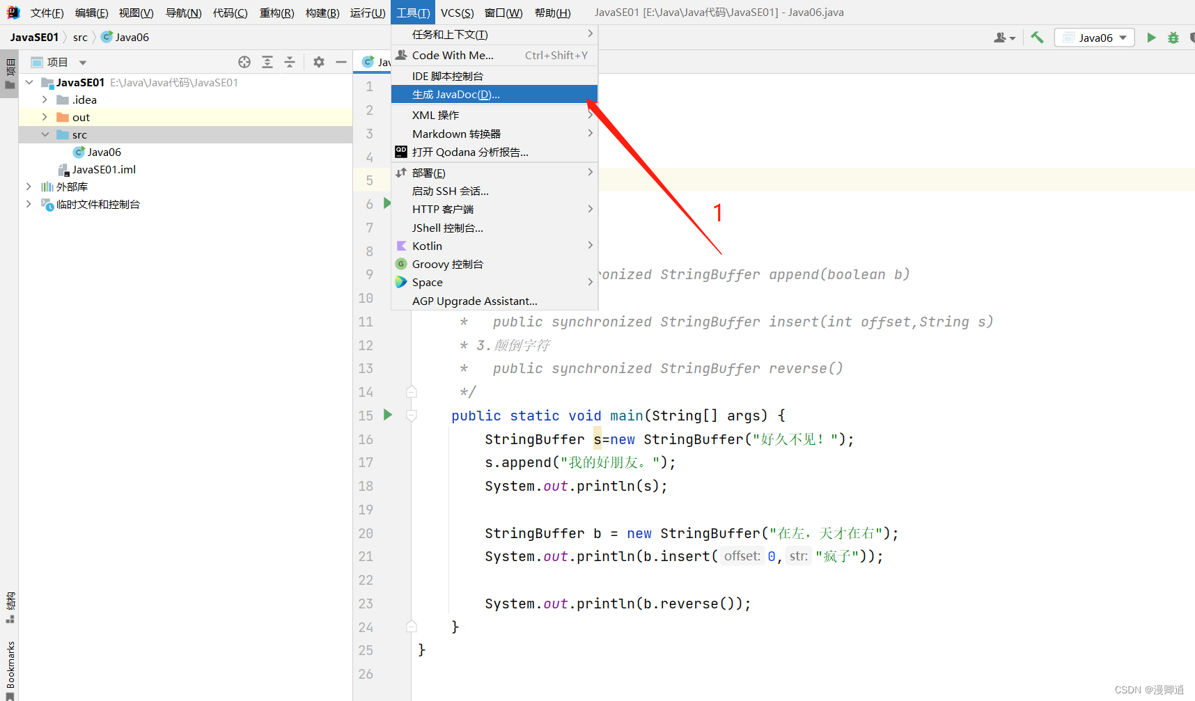Image resolution: width=1195 pixels, height=701 pixels.
Task: Start debugging with the bug icon
Action: (1173, 38)
